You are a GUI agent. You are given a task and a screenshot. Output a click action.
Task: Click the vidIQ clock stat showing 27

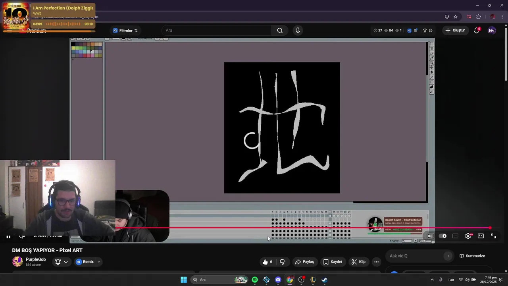(378, 31)
